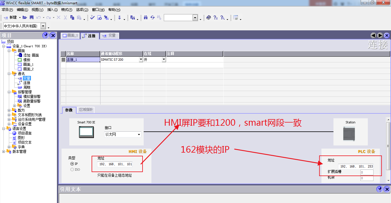Click the binoculars find icon
The image size is (391, 203).
[x=146, y=17]
